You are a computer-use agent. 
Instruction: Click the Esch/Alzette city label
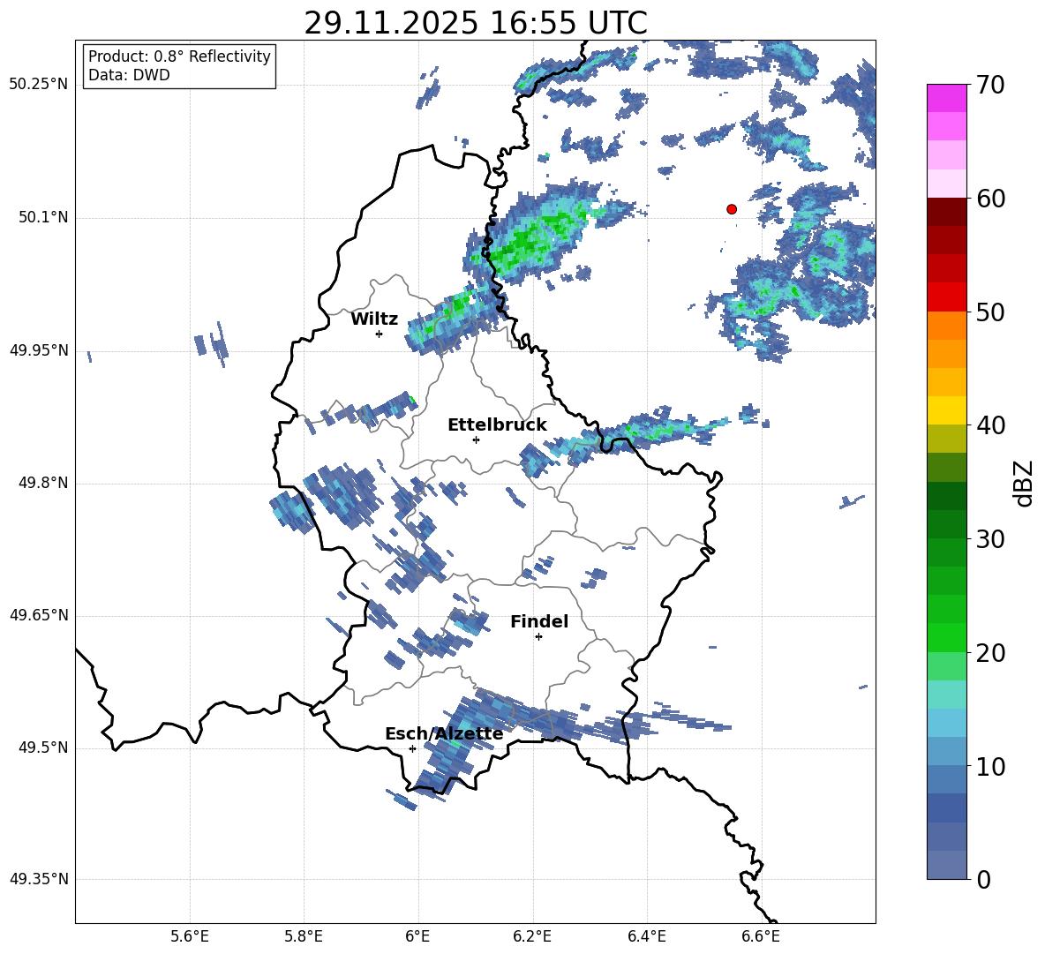(444, 733)
